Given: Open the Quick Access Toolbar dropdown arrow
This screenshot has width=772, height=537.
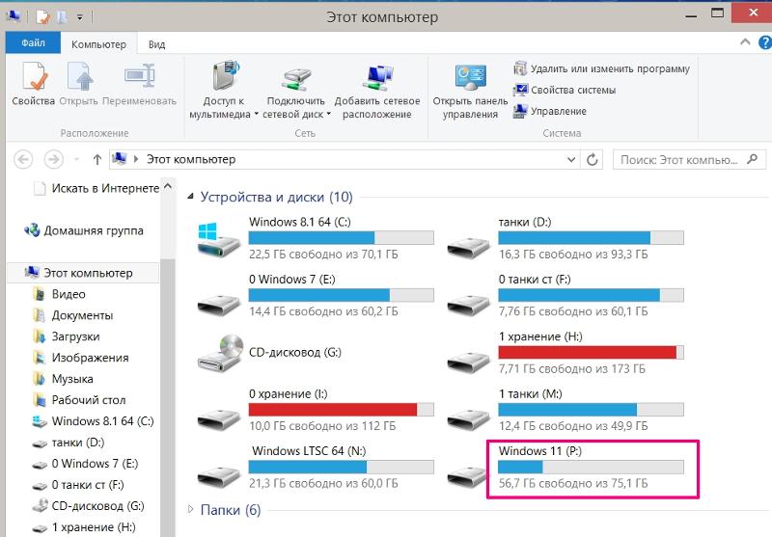Looking at the screenshot, I should tap(80, 17).
